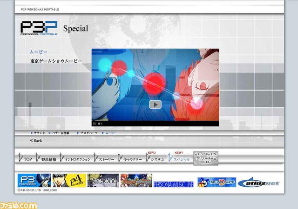Mute the video with speaker icon
Viewport: 298px width, 209px height.
coord(100,124)
